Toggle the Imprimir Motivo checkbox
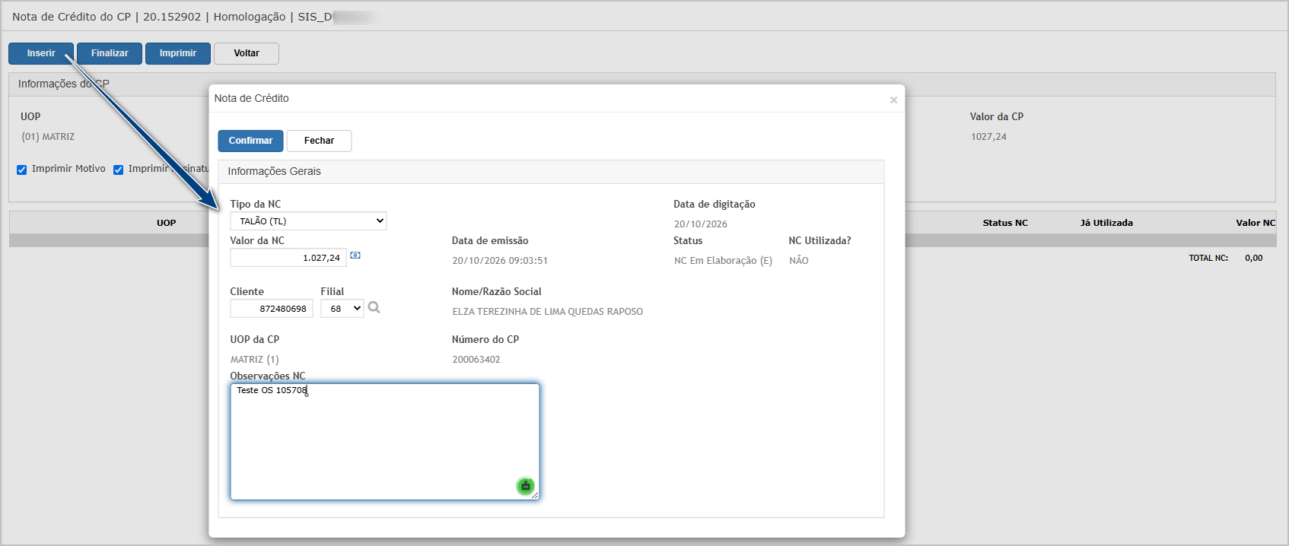The width and height of the screenshot is (1289, 546). (x=22, y=170)
